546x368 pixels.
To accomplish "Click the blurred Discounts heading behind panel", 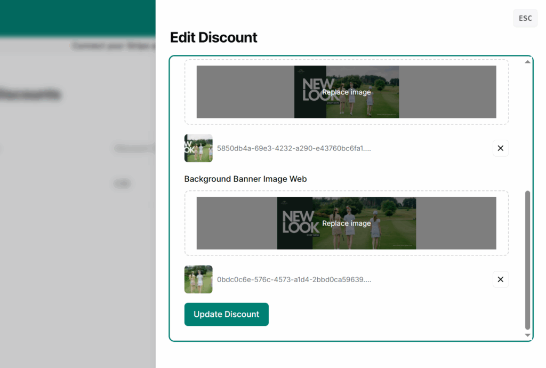I will (x=30, y=95).
